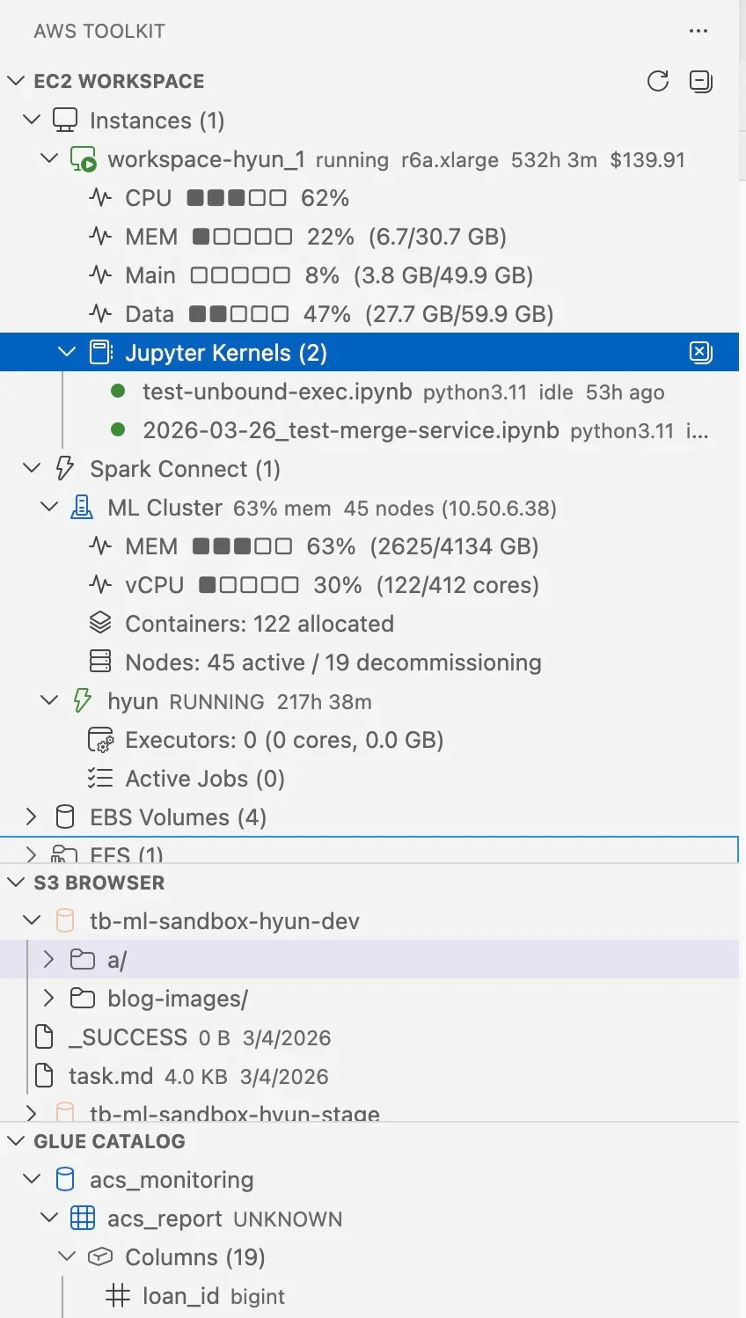The image size is (746, 1318).
Task: Click the Data 47% usage bar
Action: pyautogui.click(x=238, y=314)
